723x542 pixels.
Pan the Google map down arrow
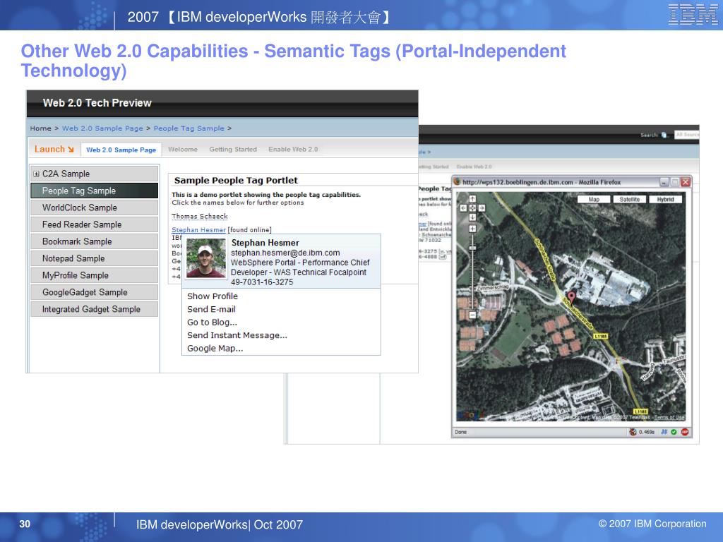(472, 217)
